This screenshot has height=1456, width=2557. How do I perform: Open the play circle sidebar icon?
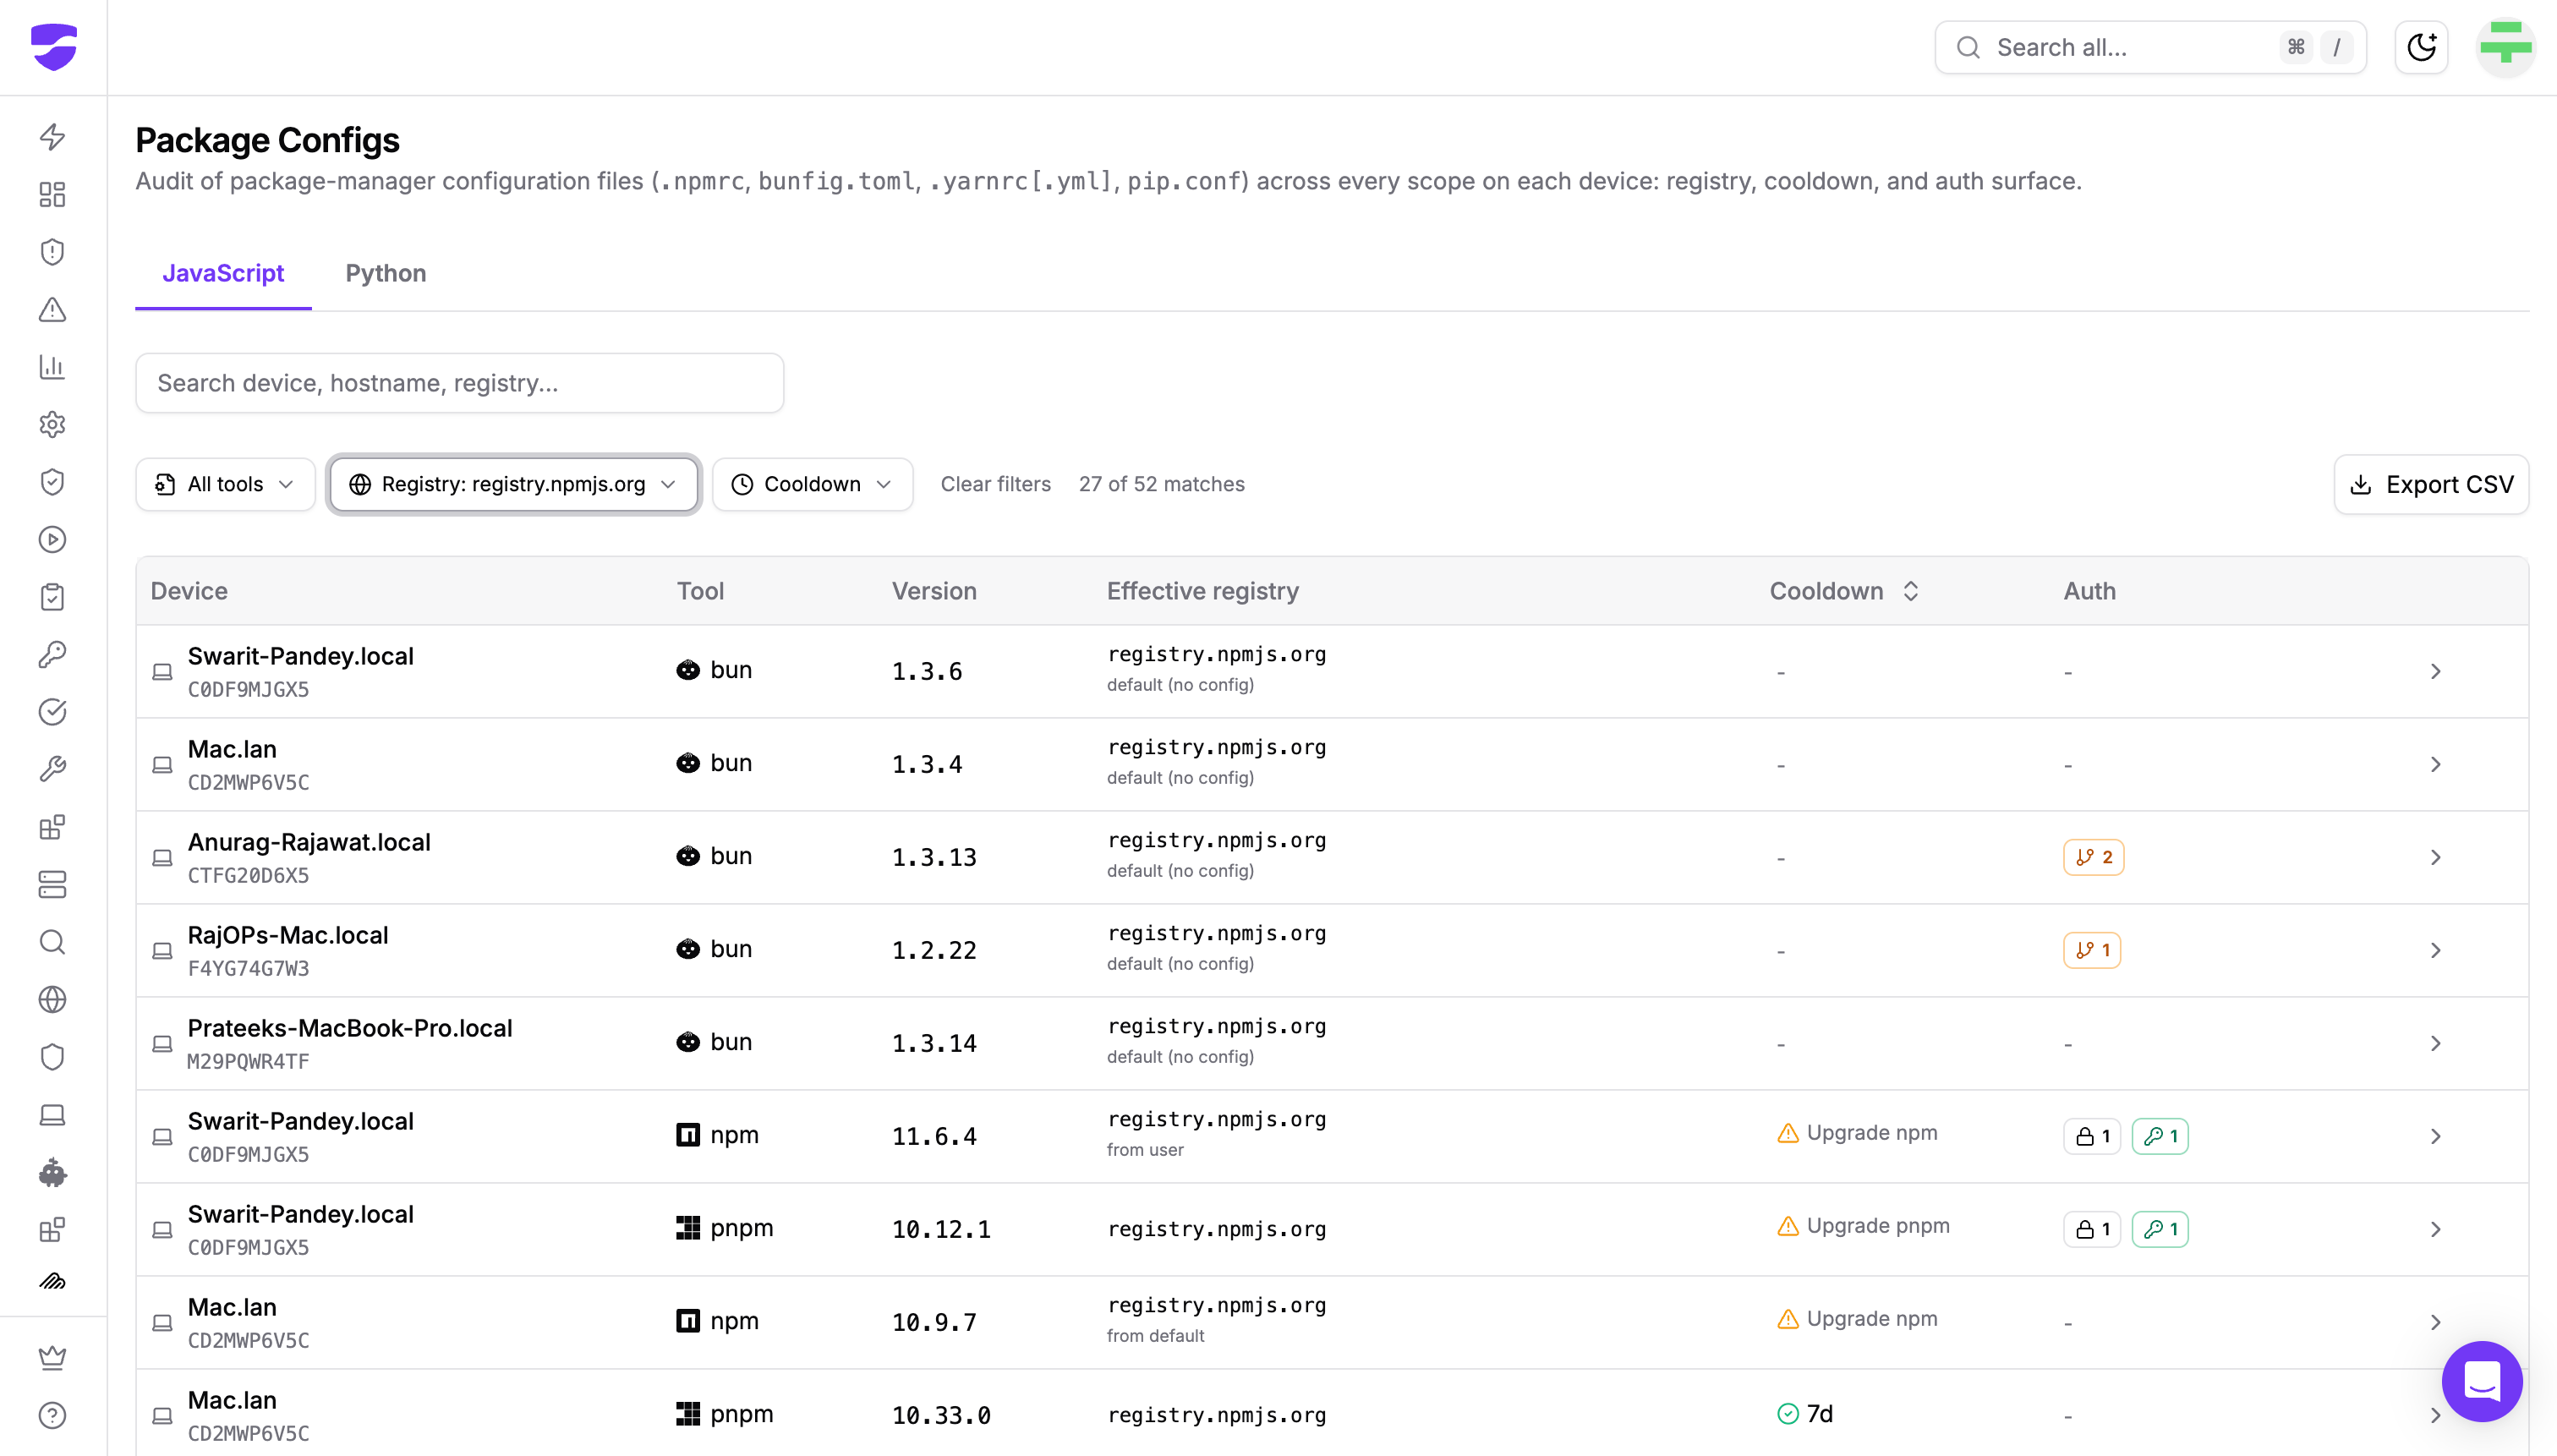[53, 540]
